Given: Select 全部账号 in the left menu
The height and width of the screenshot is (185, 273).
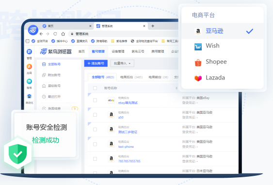Looking at the screenshot, I should [51, 64].
